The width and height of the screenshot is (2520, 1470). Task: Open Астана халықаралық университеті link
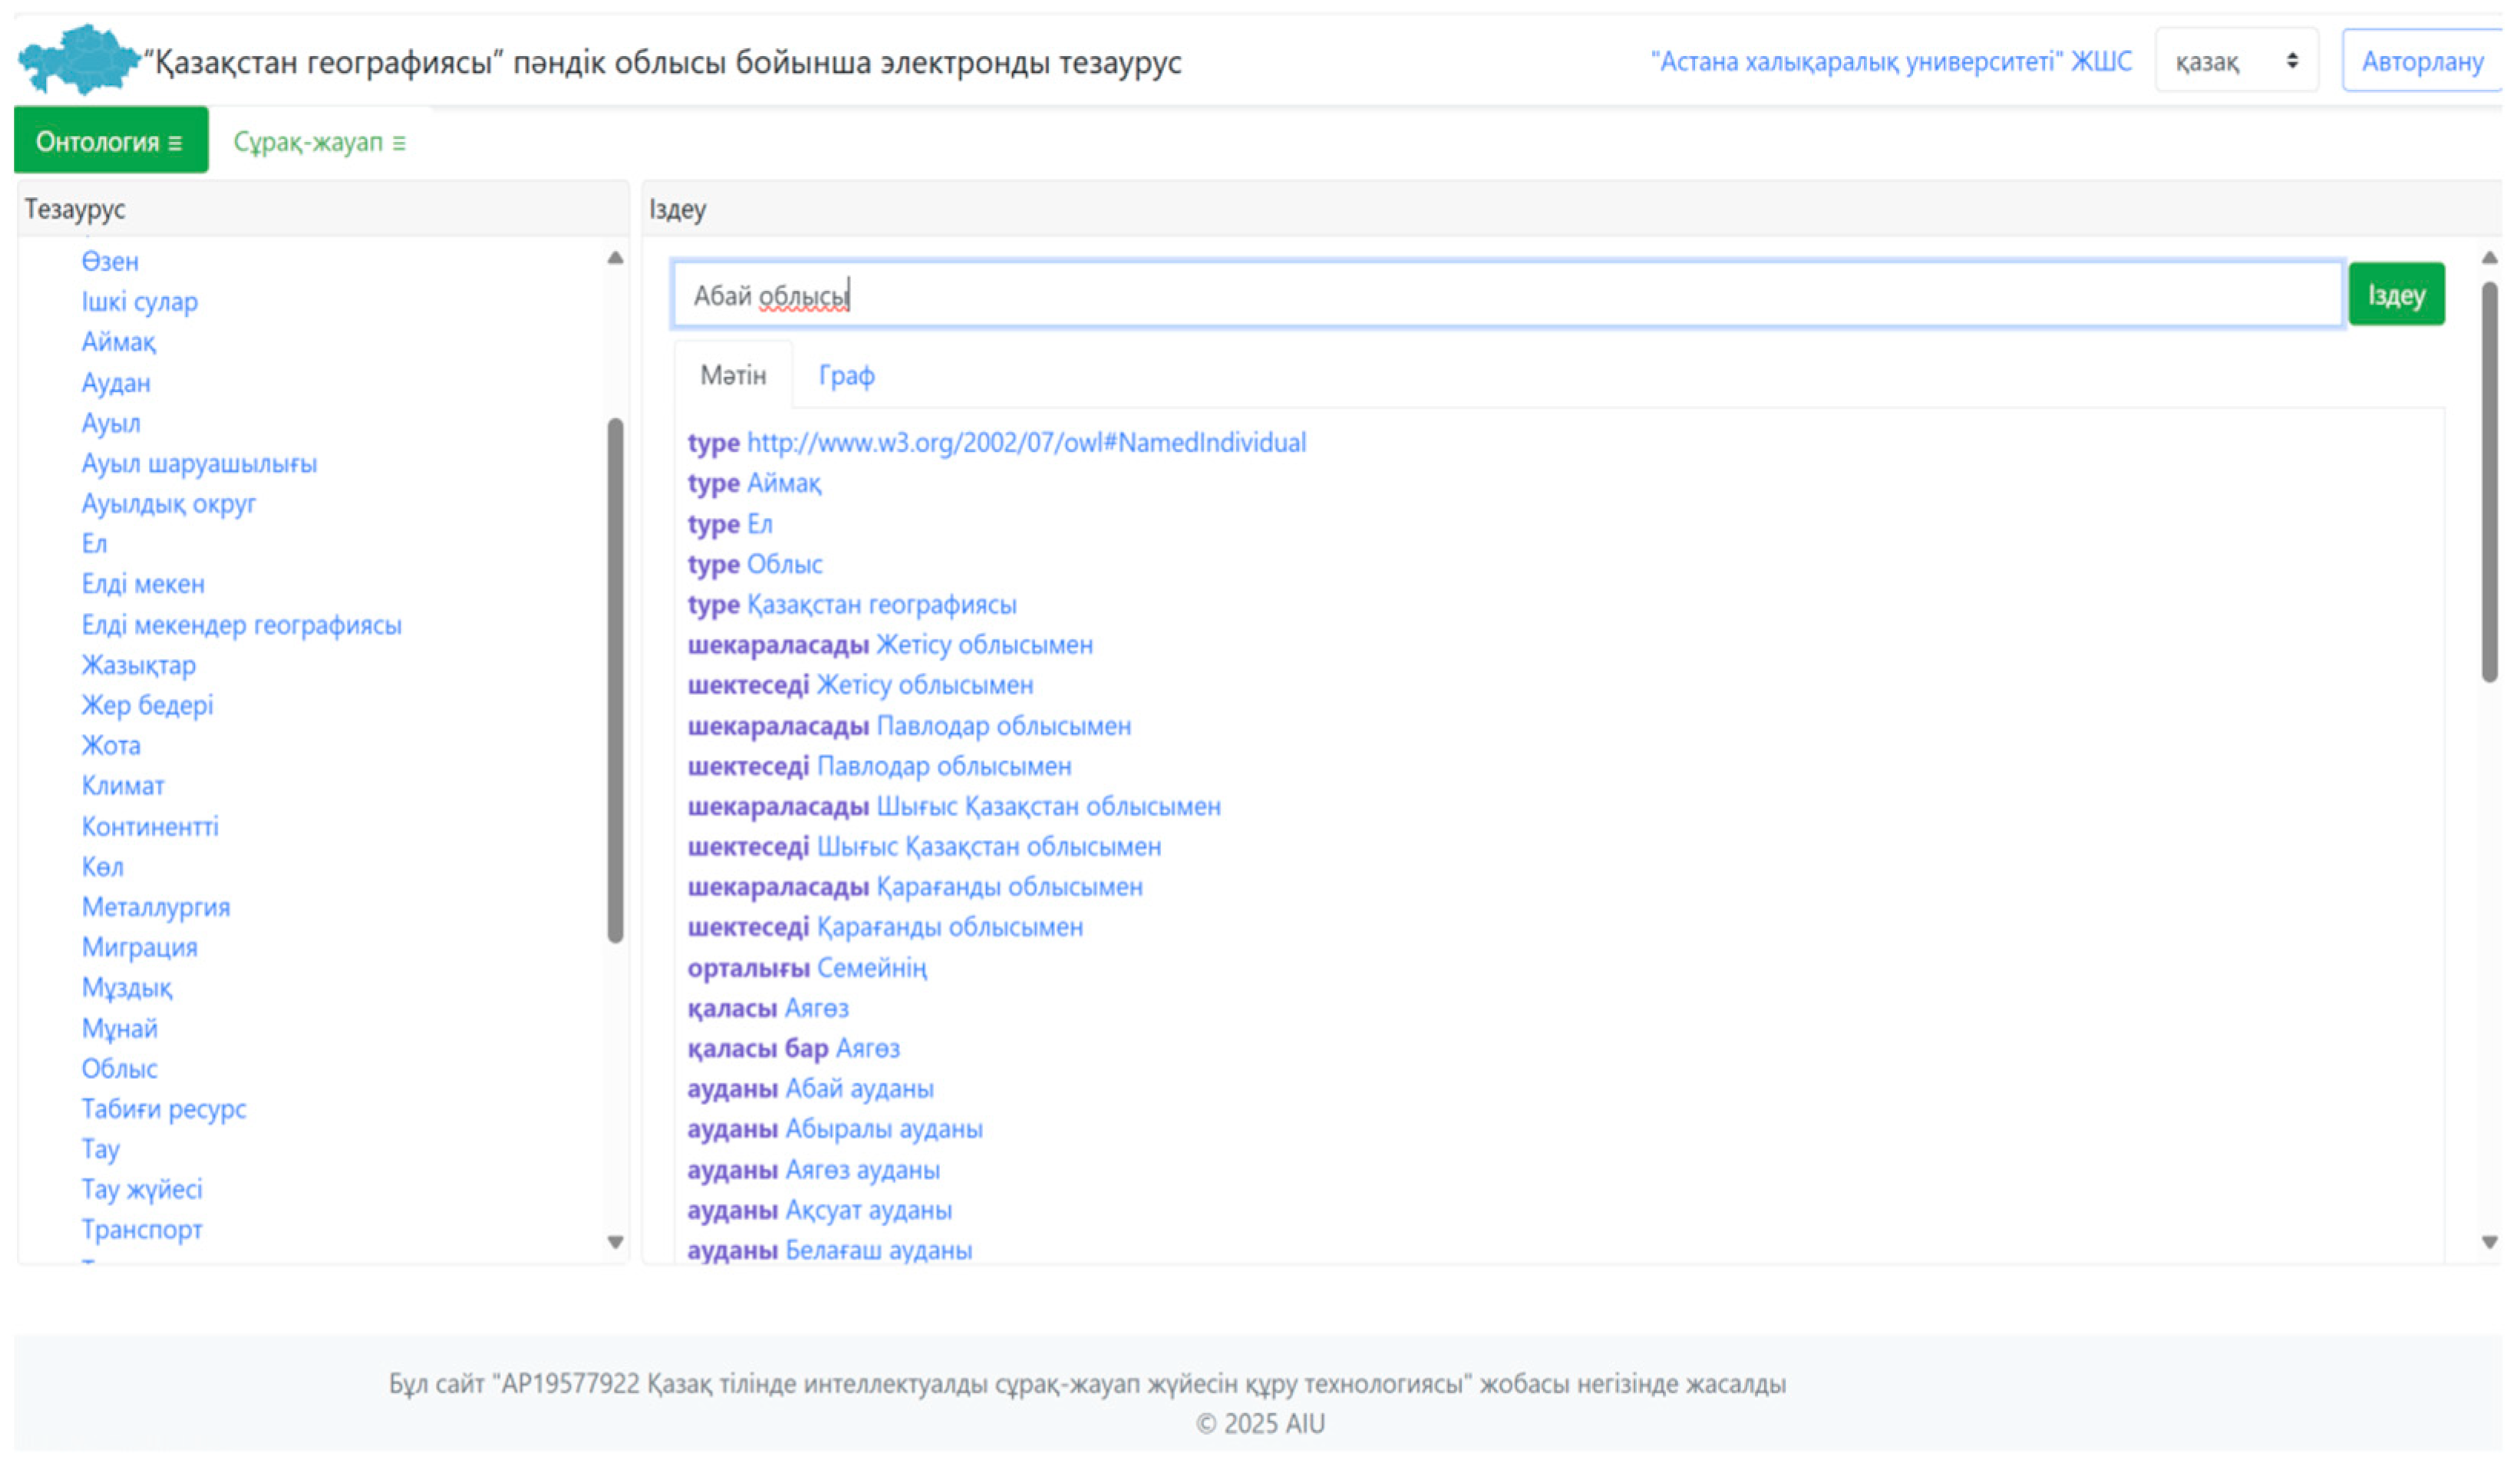[1890, 61]
